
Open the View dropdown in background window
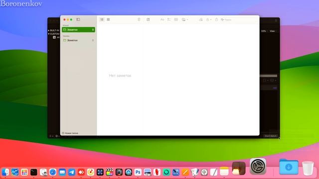273,31
